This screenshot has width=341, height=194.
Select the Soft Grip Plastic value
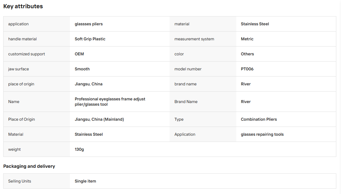(x=90, y=39)
